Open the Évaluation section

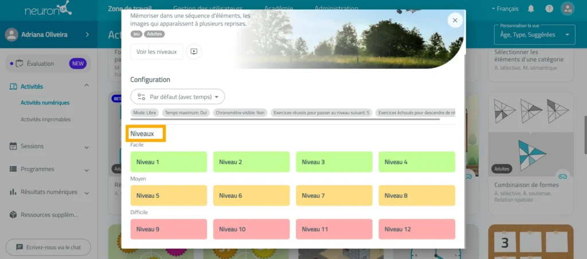49,63
